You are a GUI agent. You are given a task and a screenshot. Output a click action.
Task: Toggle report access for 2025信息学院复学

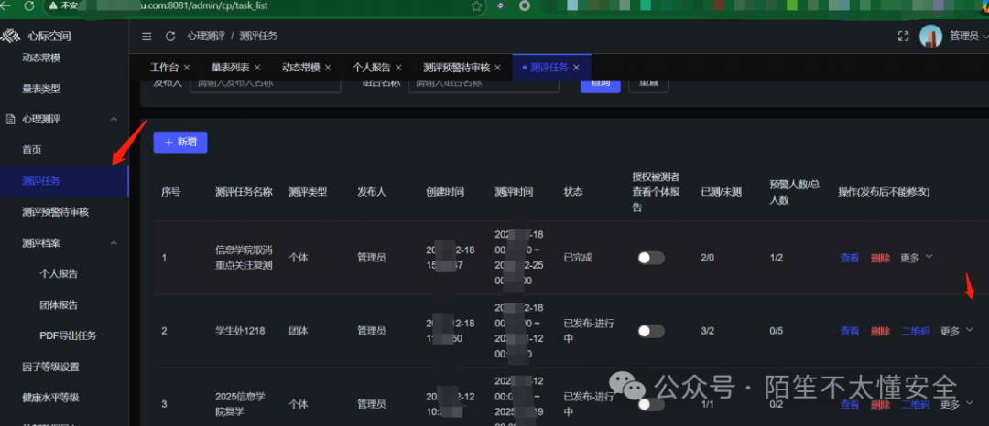pos(651,405)
